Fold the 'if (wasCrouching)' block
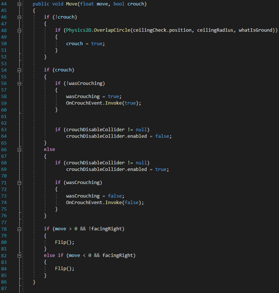The image size is (279, 293). pyautogui.click(x=19, y=183)
